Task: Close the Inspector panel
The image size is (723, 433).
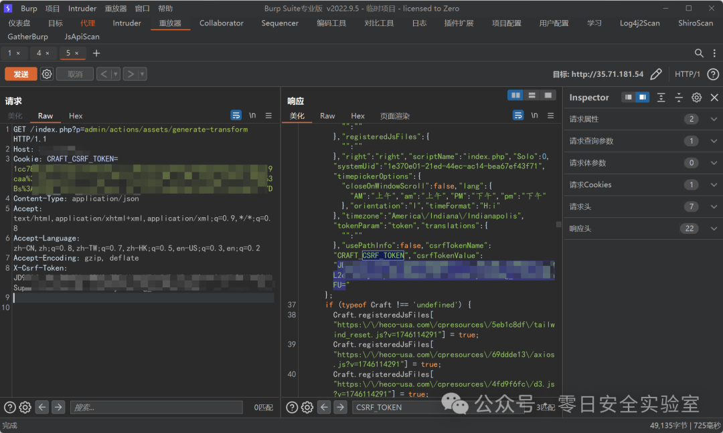Action: coord(714,98)
